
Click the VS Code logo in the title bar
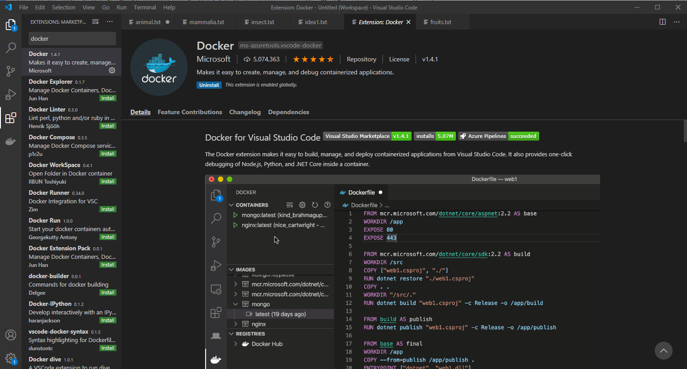(x=8, y=7)
